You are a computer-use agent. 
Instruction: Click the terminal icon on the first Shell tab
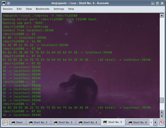pos(13,122)
